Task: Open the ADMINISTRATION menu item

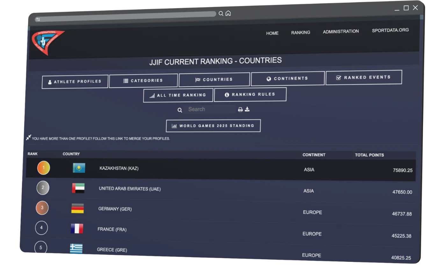Action: coord(341,31)
